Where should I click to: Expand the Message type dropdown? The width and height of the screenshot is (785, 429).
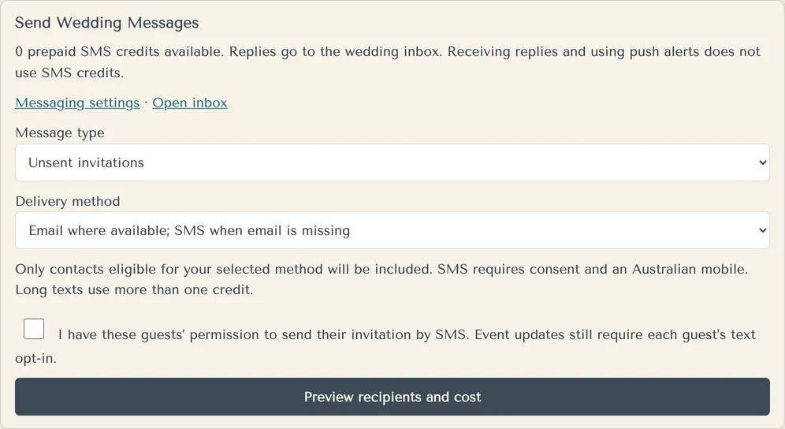coord(392,162)
